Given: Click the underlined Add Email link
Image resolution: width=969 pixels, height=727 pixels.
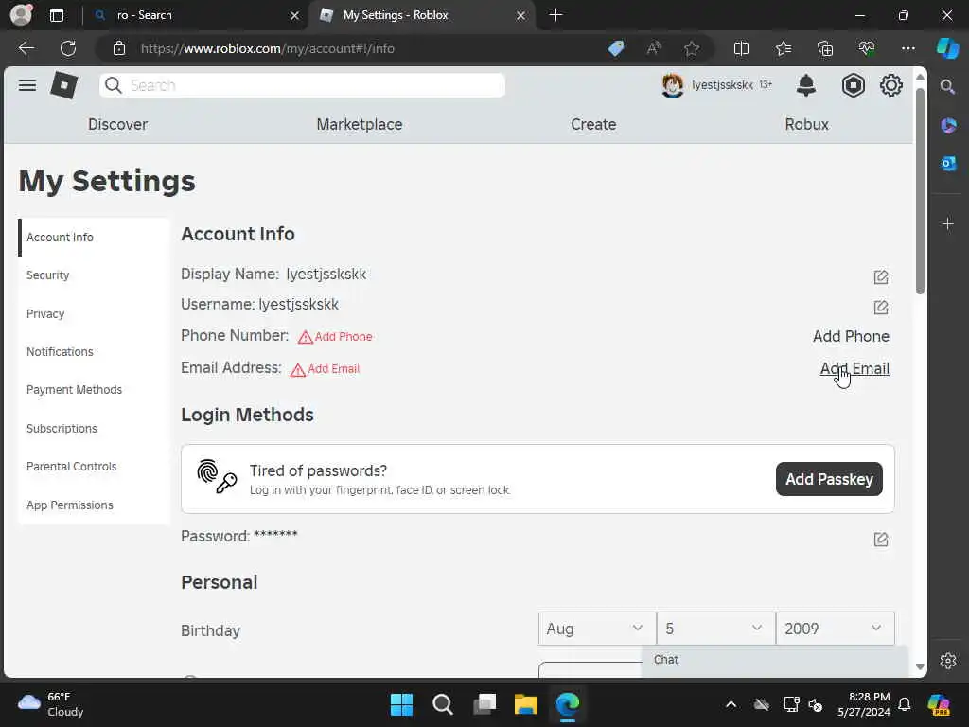Looking at the screenshot, I should pos(854,368).
